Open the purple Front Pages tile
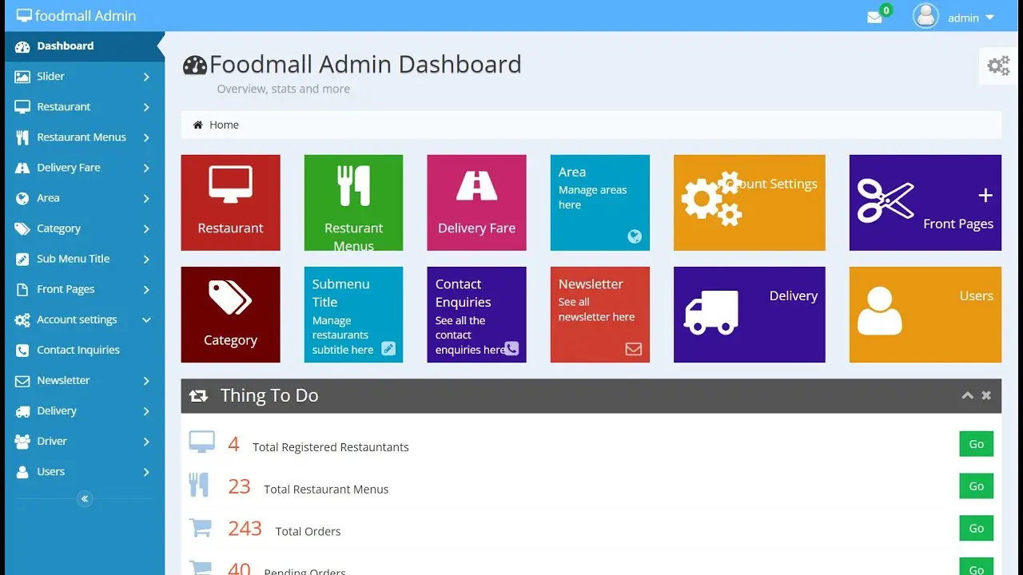 pos(925,203)
